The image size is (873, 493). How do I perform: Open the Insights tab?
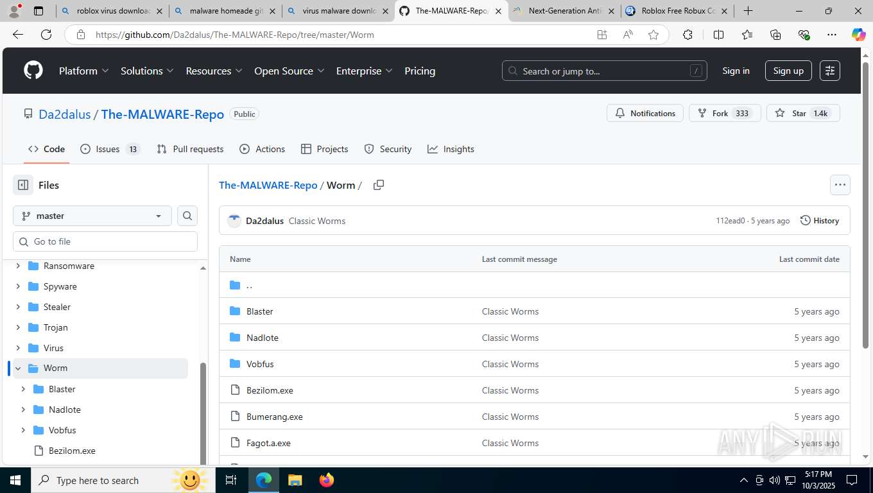(451, 149)
